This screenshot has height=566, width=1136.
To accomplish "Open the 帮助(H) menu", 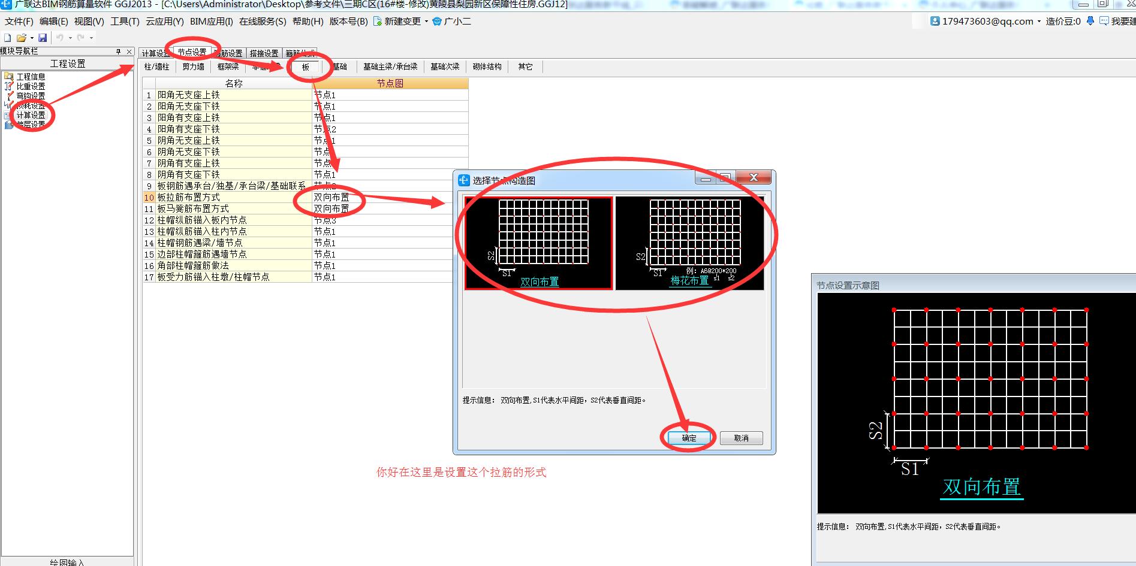I will tap(308, 22).
